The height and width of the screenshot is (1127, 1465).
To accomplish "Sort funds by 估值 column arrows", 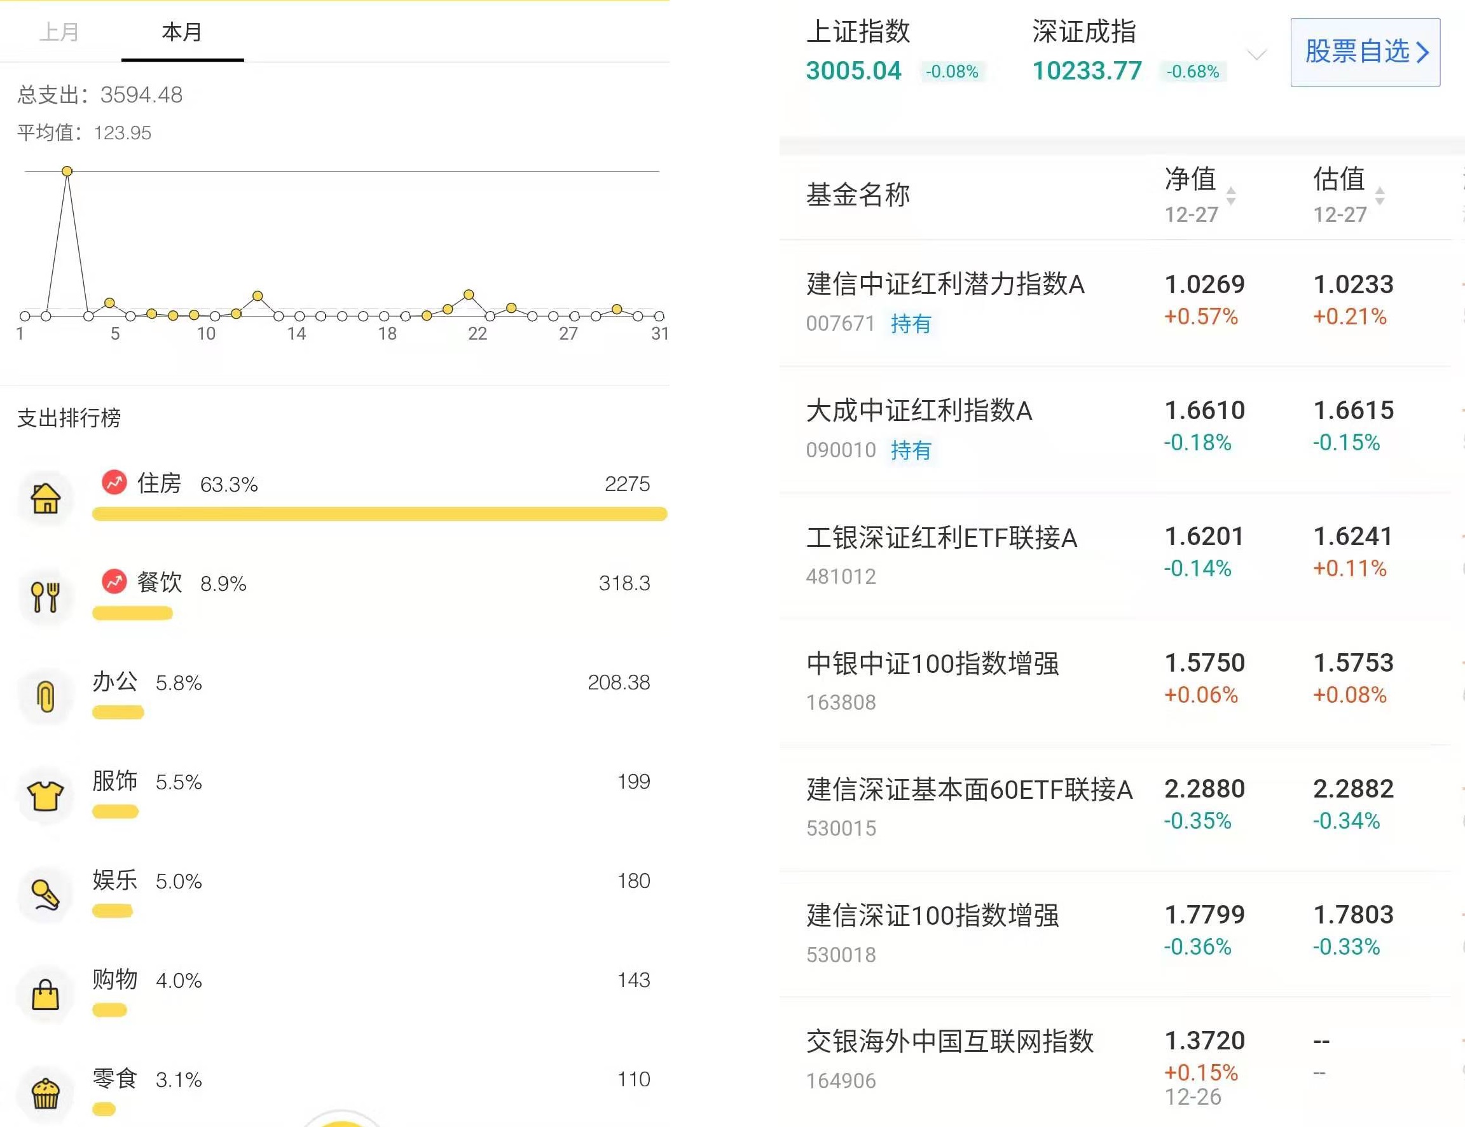I will pos(1379,195).
